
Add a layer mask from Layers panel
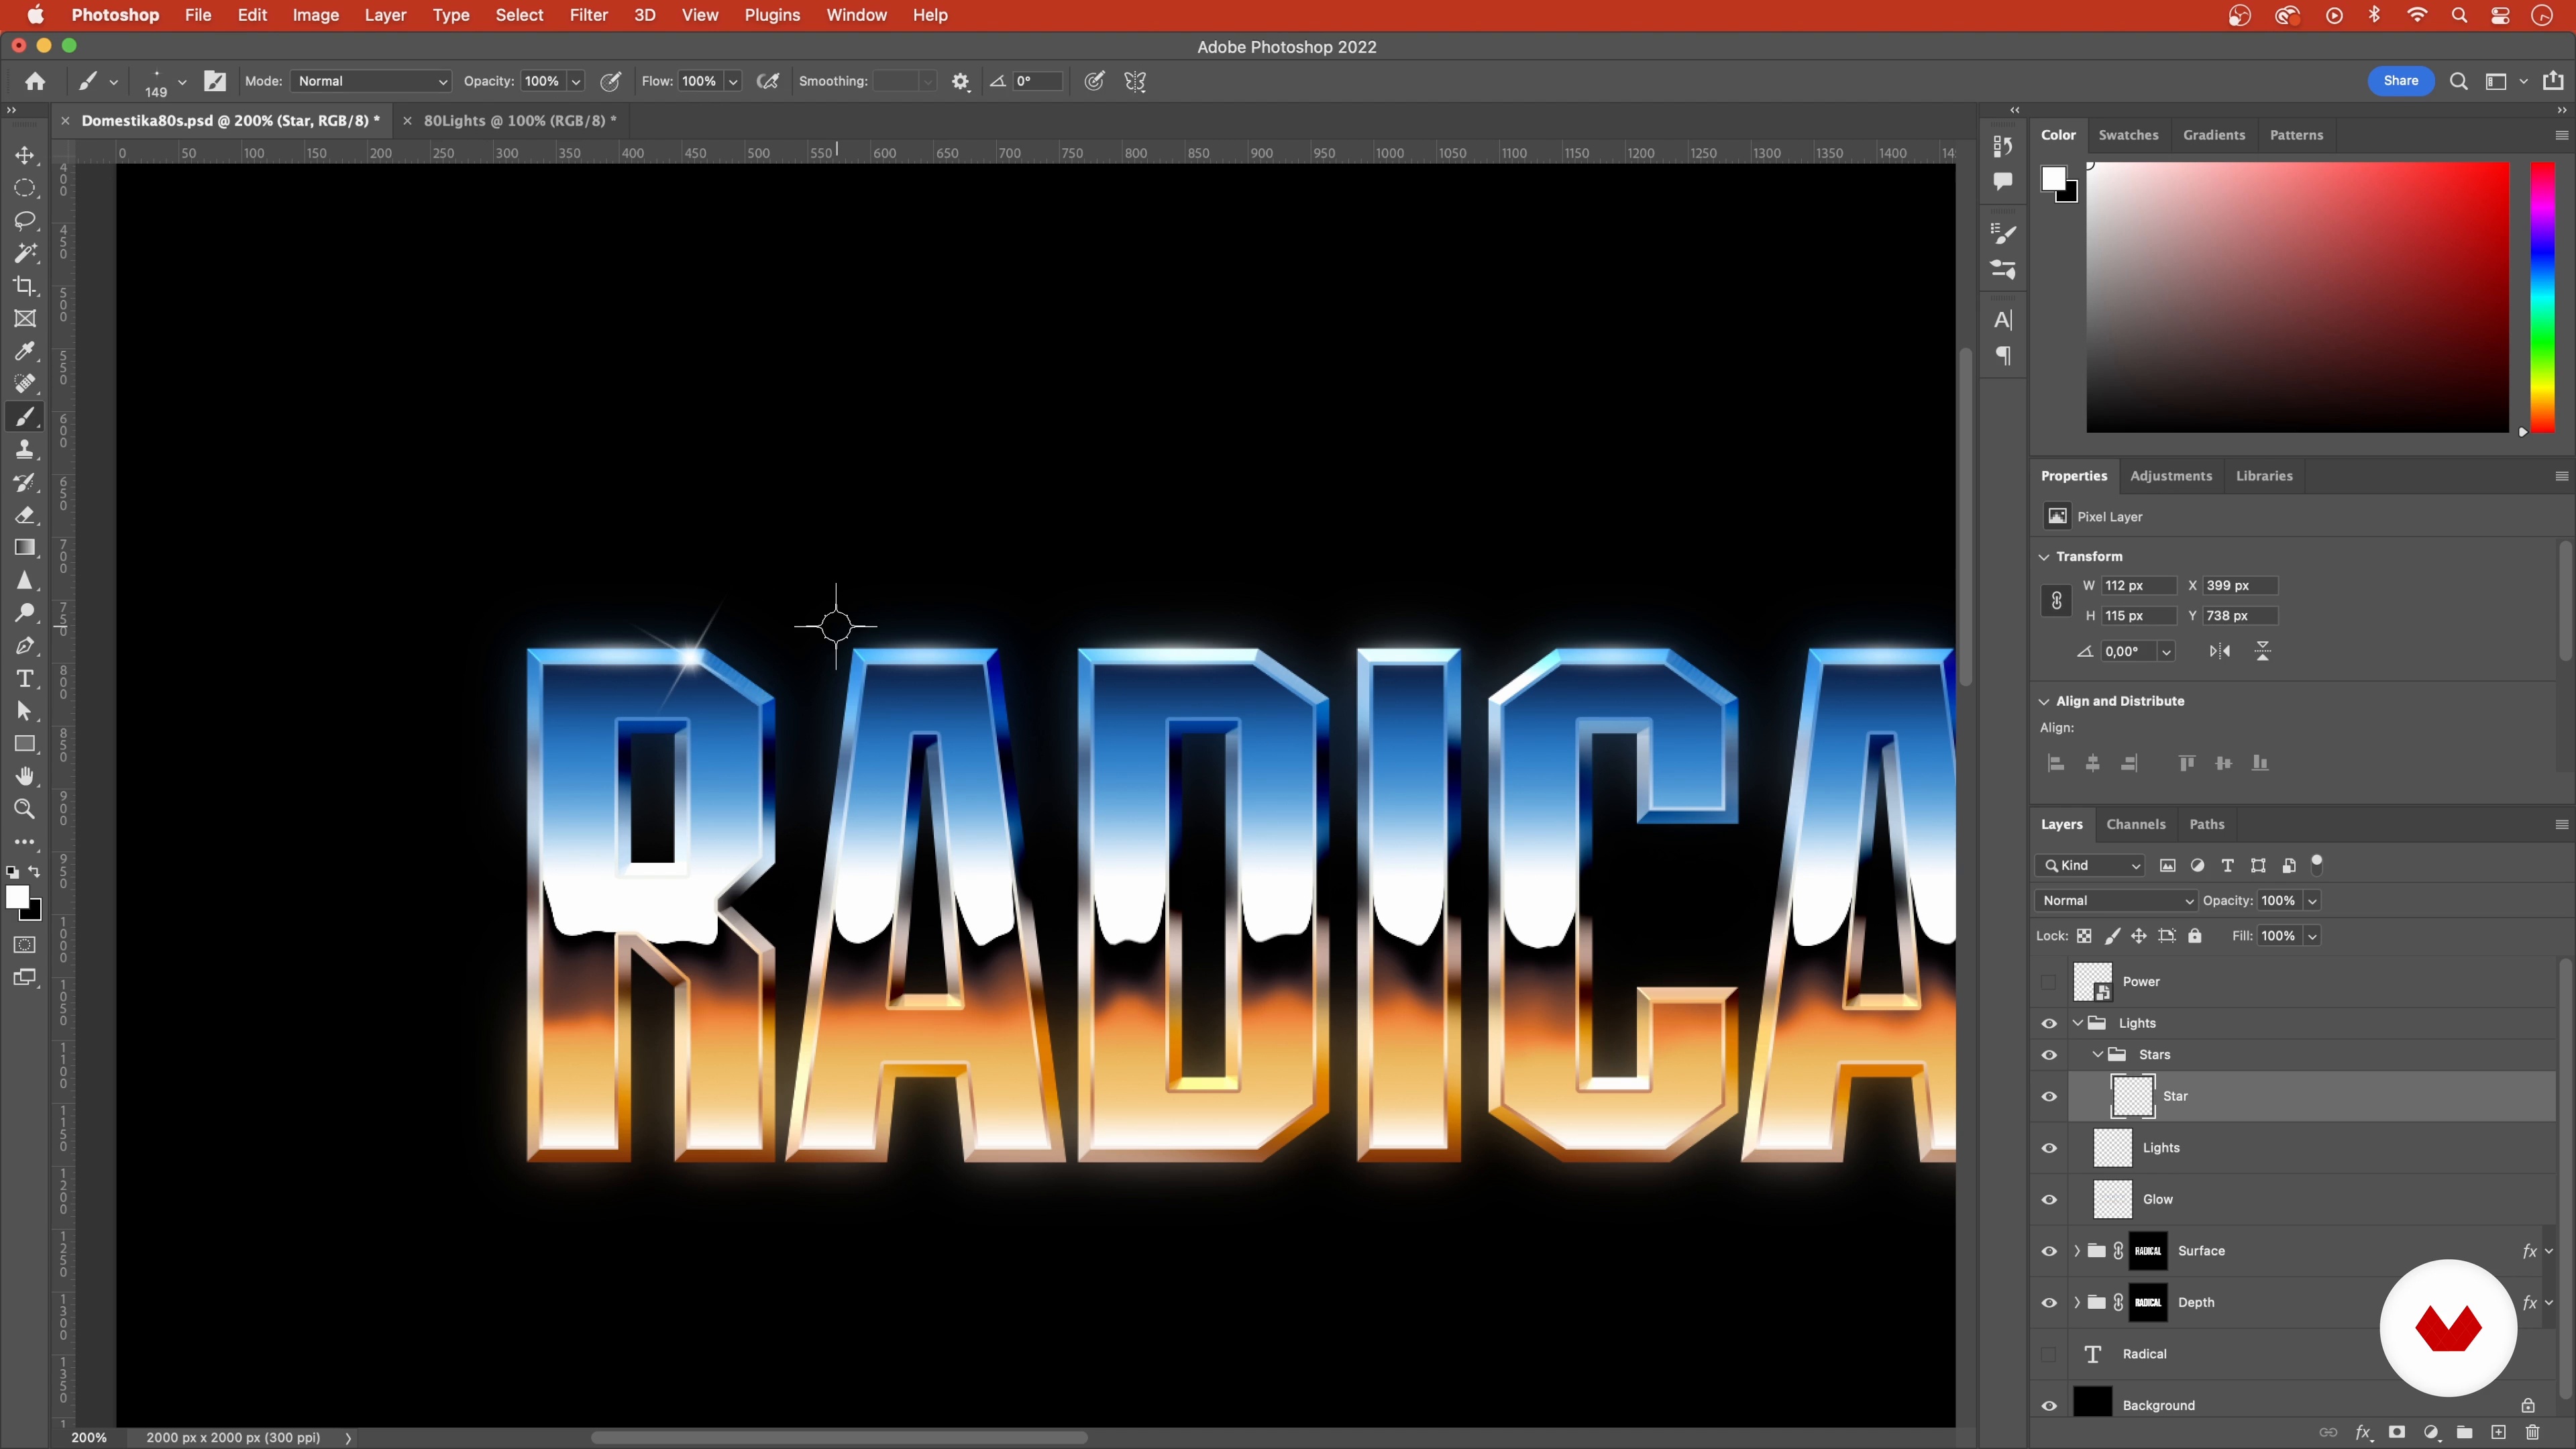point(2397,1432)
